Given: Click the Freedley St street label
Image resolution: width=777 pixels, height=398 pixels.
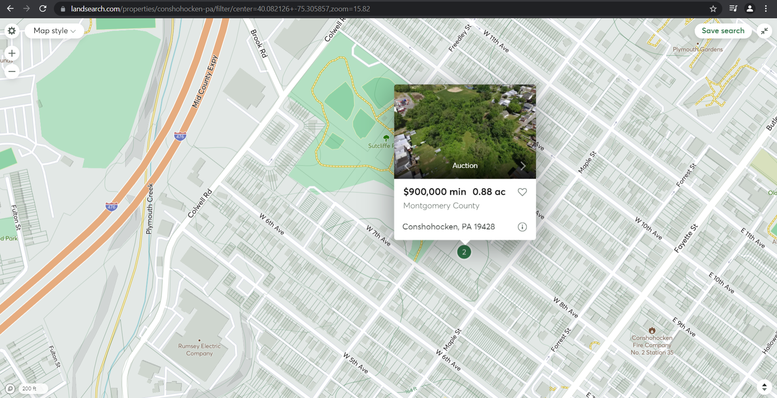Looking at the screenshot, I should pos(460,38).
